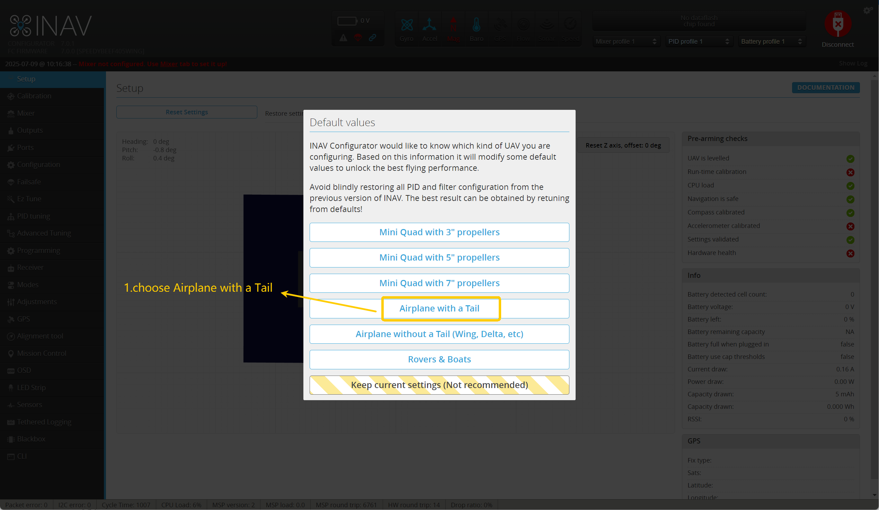Click Reset Z axis offset button

623,145
